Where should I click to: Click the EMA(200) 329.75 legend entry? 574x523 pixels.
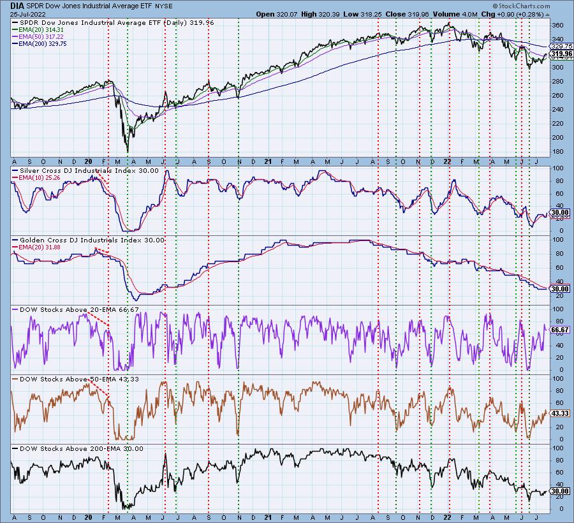pos(40,43)
